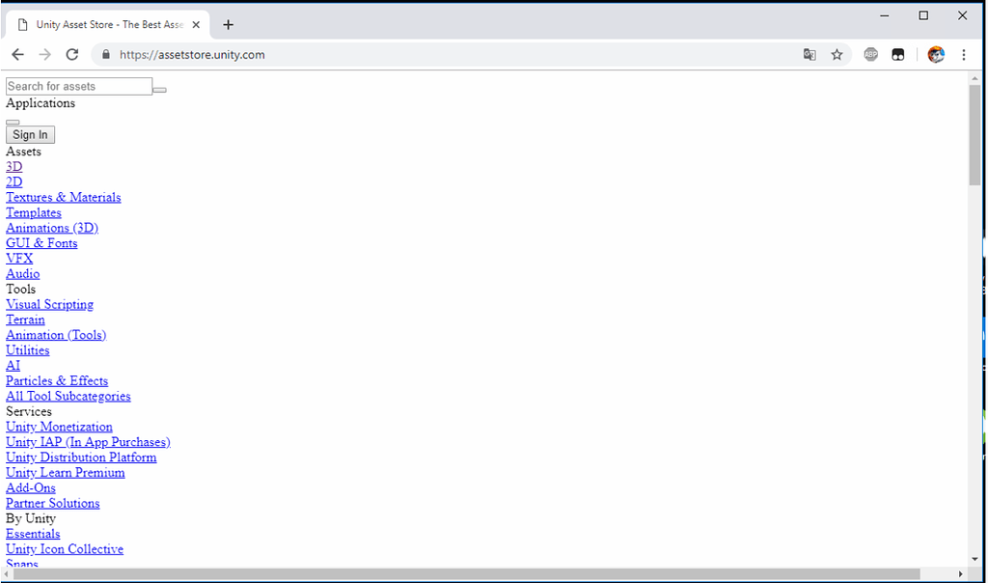Open the Visual Scripting tools link
The height and width of the screenshot is (583, 988).
point(49,304)
